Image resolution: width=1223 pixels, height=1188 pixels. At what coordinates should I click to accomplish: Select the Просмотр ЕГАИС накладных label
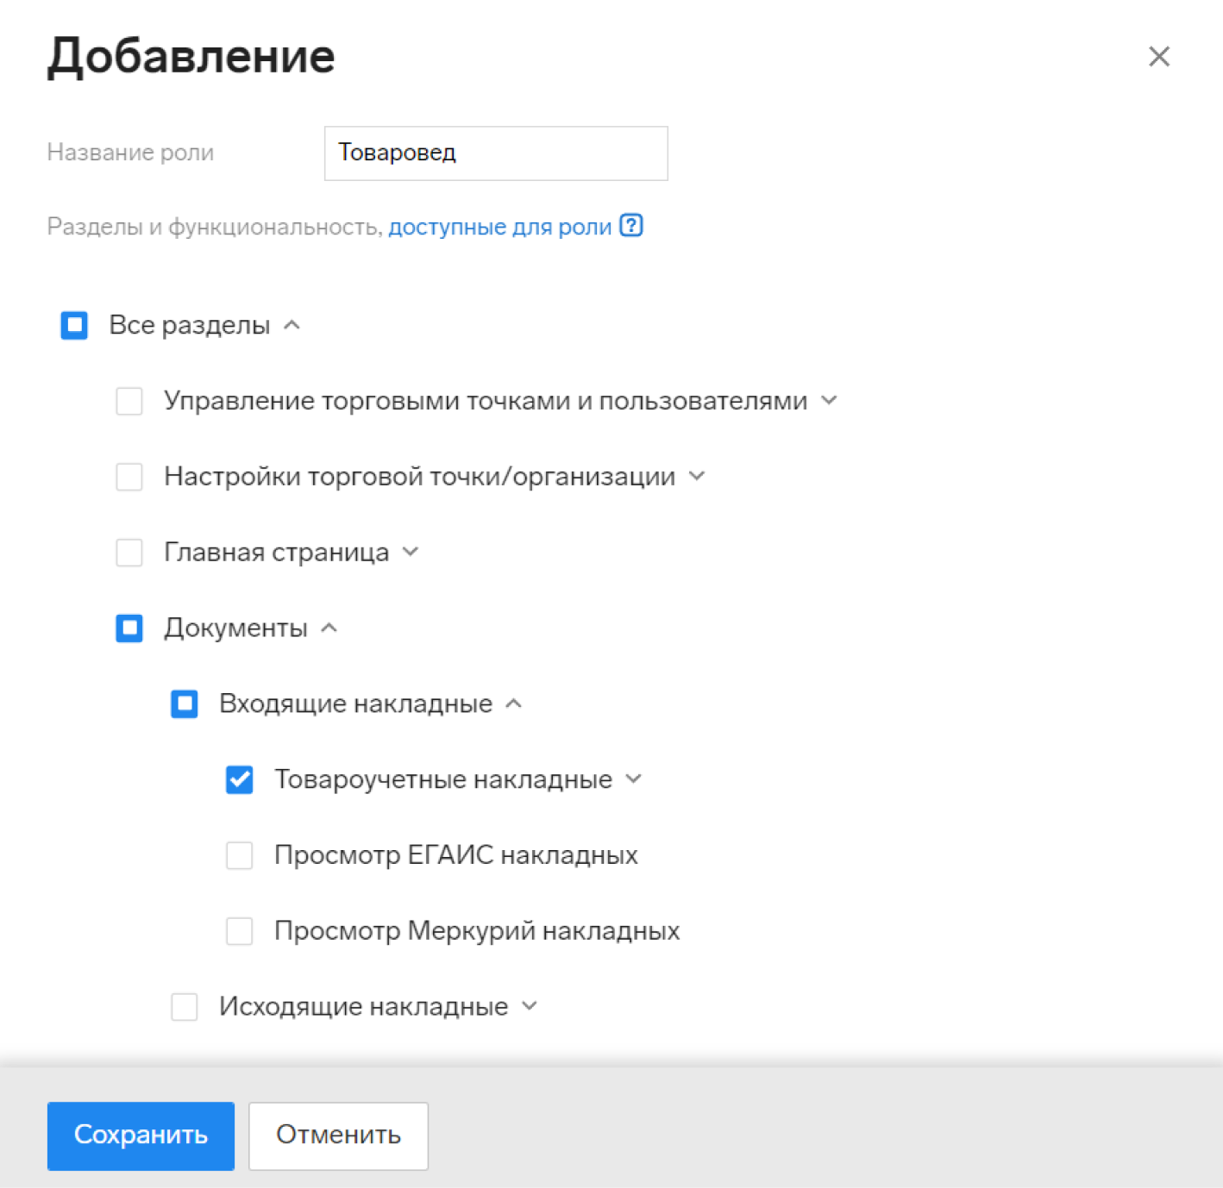(x=456, y=855)
